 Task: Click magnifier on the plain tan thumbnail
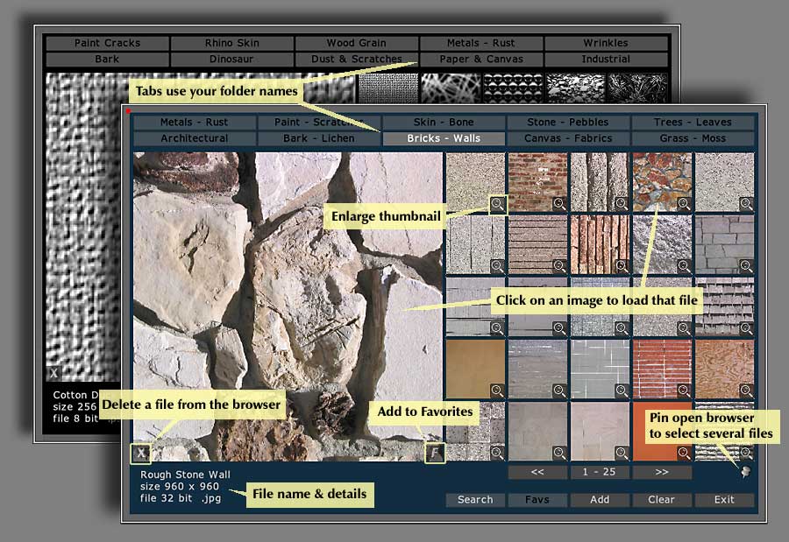[497, 391]
